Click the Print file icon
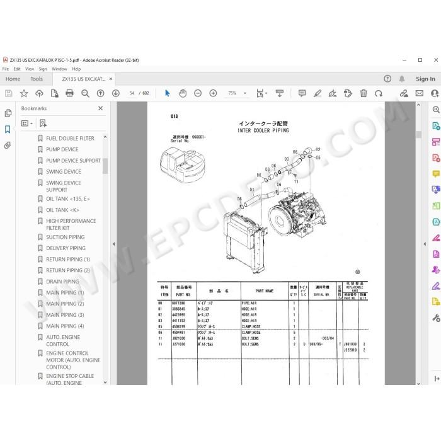Image resolution: width=441 pixels, height=441 pixels. pyautogui.click(x=69, y=93)
